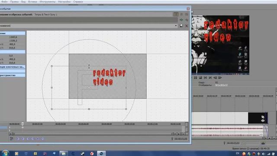277x156 pixels.
Task: Open the Yandex browser taskbar icon
Action: click(92, 153)
